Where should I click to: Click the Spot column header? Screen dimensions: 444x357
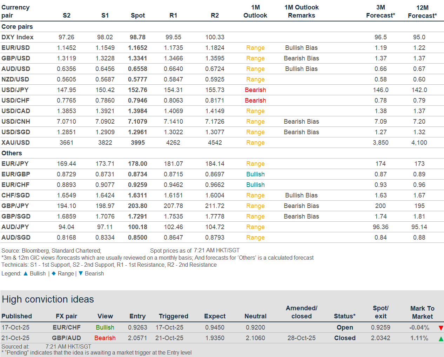click(x=138, y=15)
